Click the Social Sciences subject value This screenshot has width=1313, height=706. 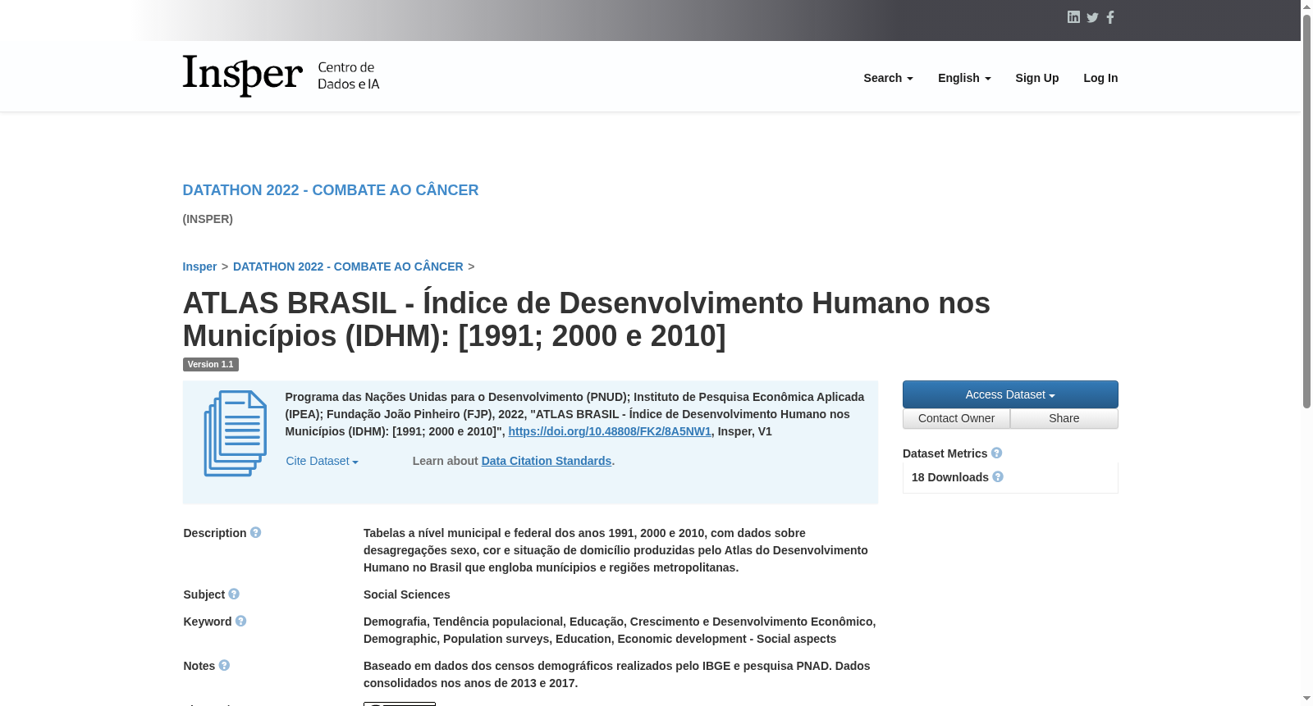[x=407, y=594]
